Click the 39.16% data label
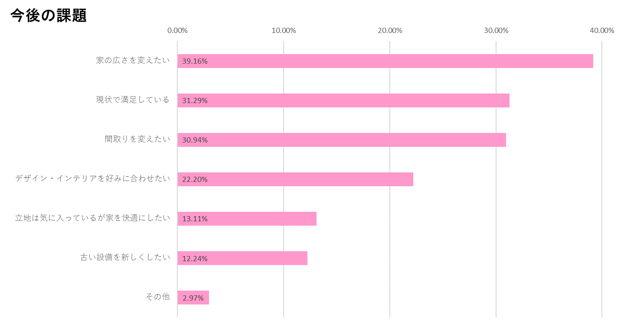624x327 pixels. (x=195, y=61)
